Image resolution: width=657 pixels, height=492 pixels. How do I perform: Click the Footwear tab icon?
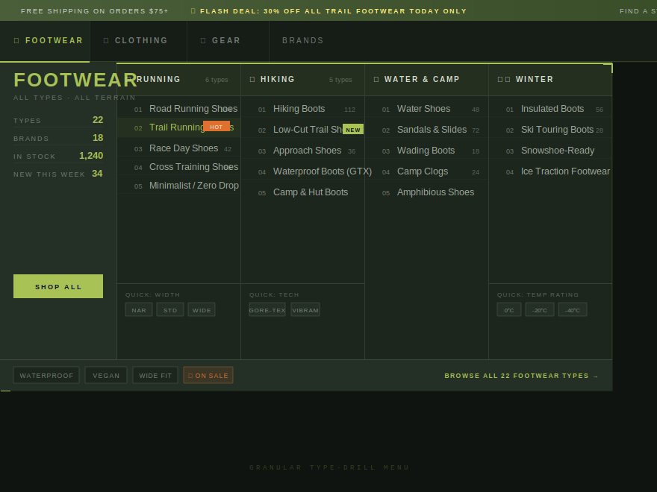[x=16, y=40]
